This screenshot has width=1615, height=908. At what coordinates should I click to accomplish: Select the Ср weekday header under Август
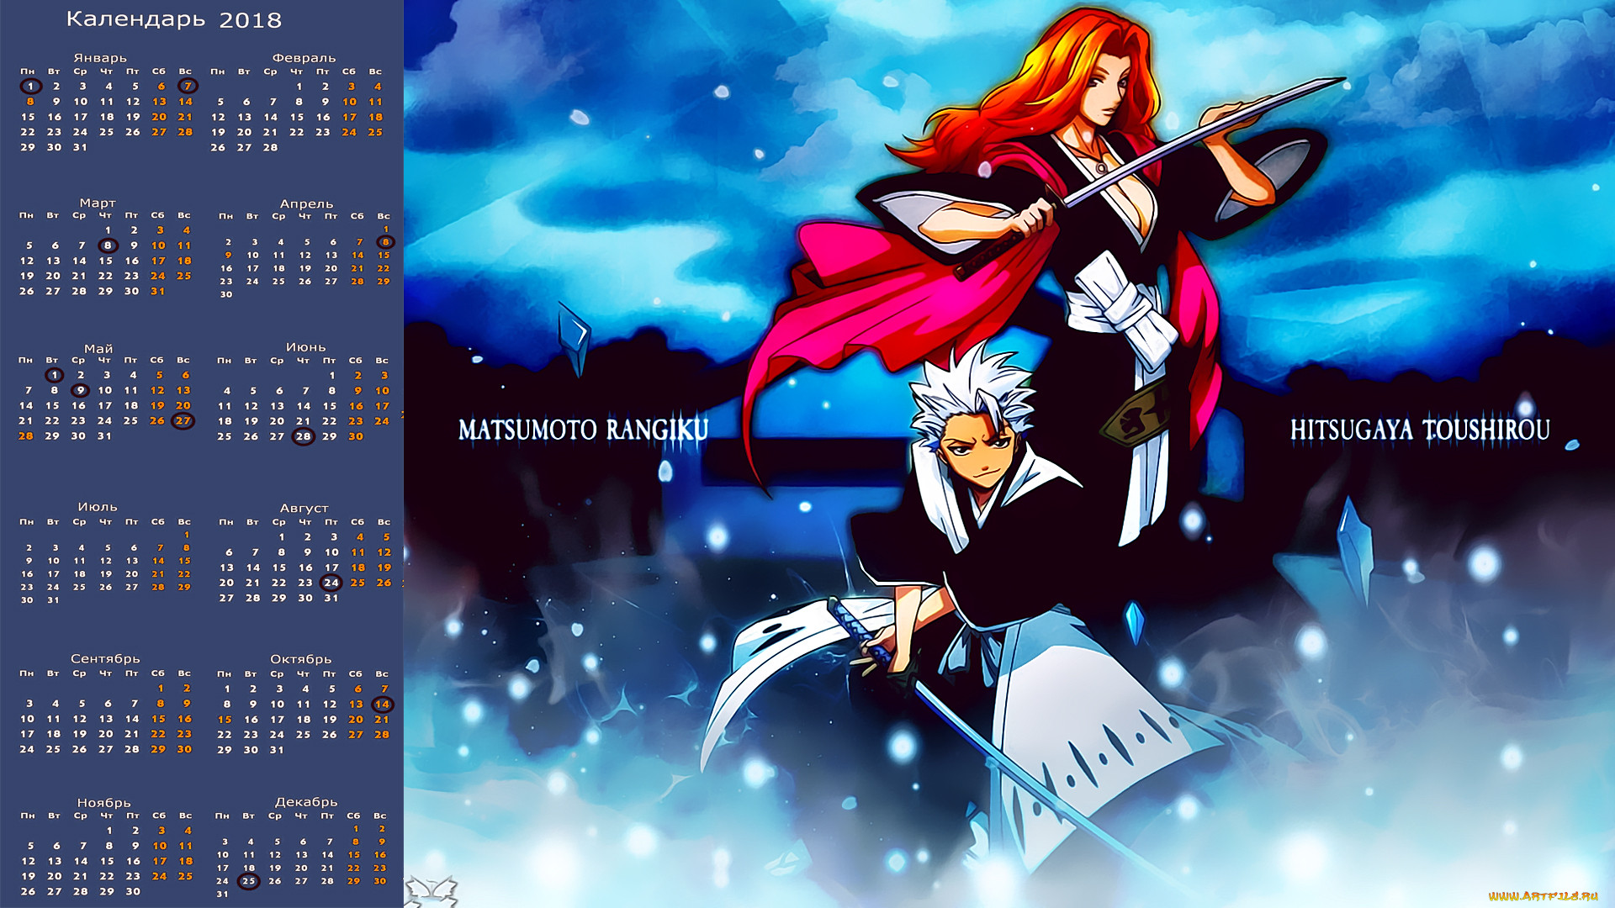tap(278, 522)
